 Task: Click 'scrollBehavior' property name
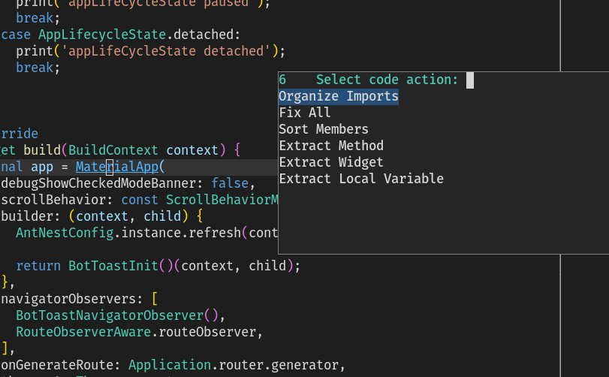[x=53, y=200]
